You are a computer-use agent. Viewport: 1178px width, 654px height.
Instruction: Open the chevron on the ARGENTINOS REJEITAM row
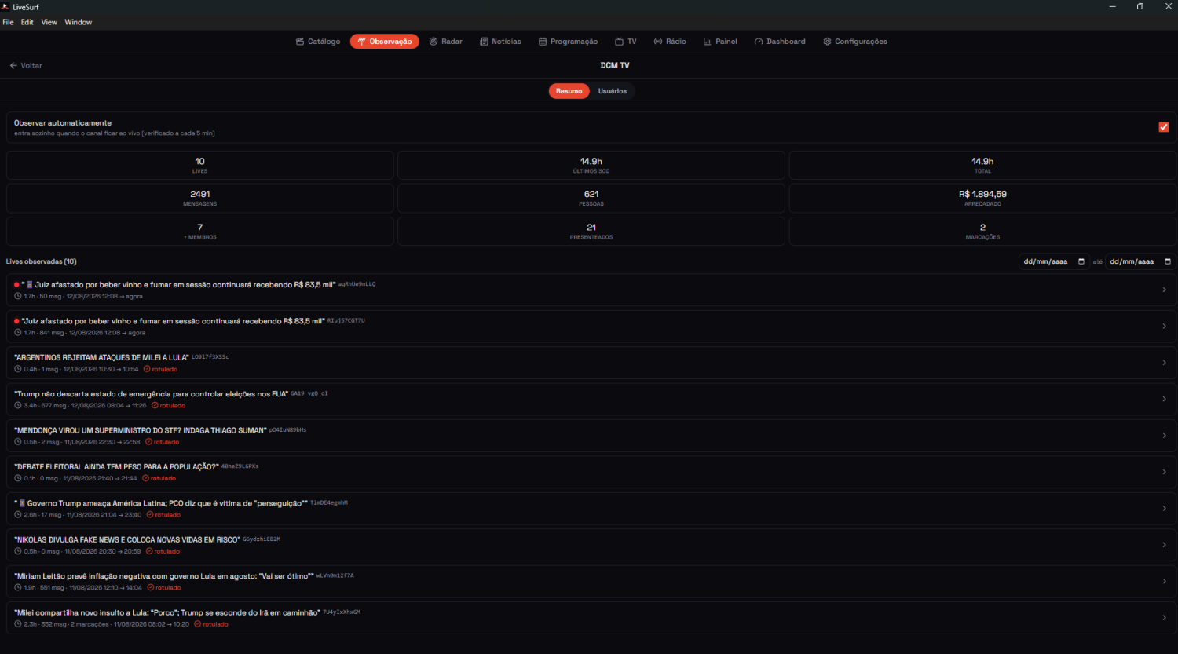coord(1164,363)
